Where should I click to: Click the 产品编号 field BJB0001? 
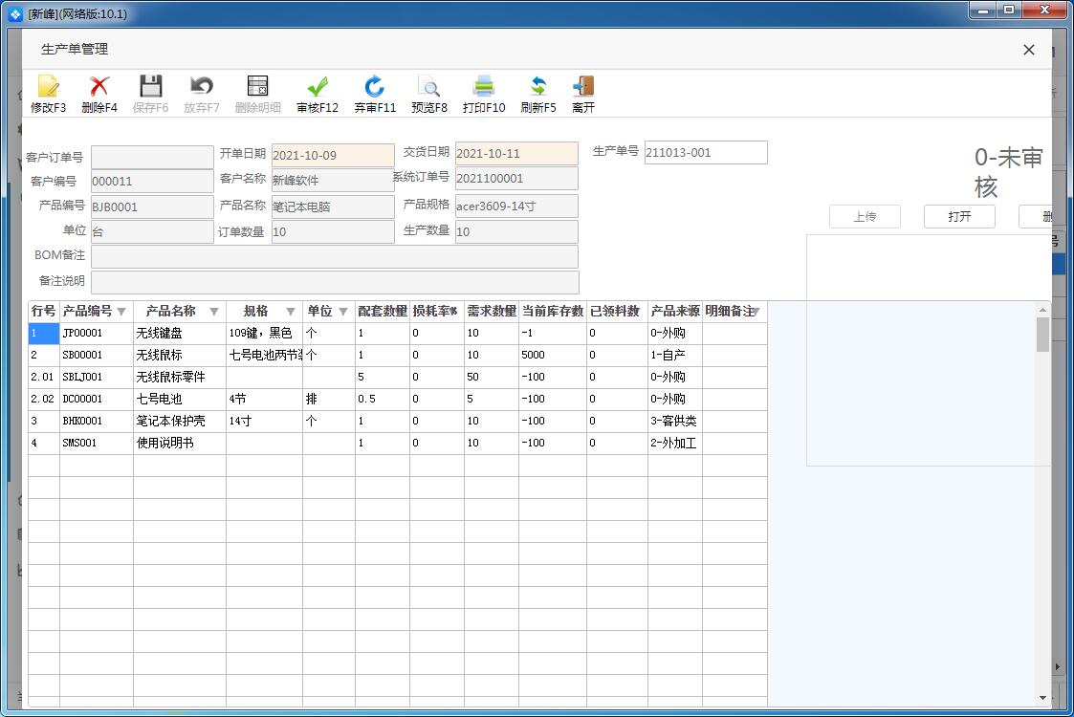tap(152, 206)
